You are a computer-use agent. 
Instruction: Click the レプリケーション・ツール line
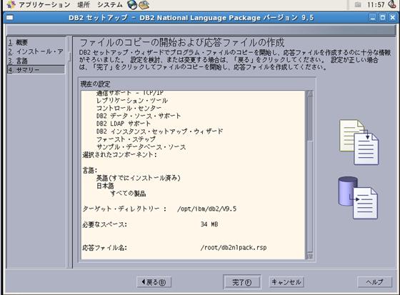[132, 101]
